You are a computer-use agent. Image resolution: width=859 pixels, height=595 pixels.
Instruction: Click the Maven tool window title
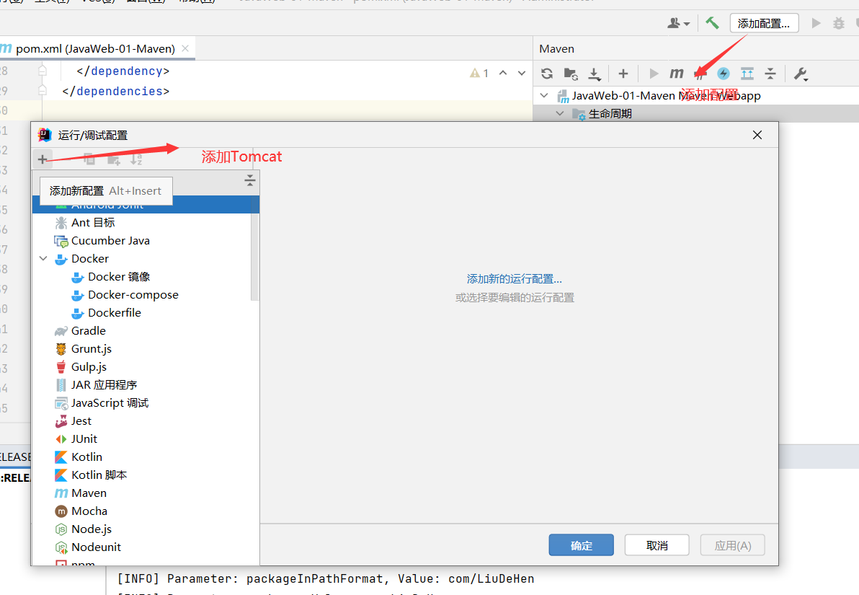coord(556,49)
